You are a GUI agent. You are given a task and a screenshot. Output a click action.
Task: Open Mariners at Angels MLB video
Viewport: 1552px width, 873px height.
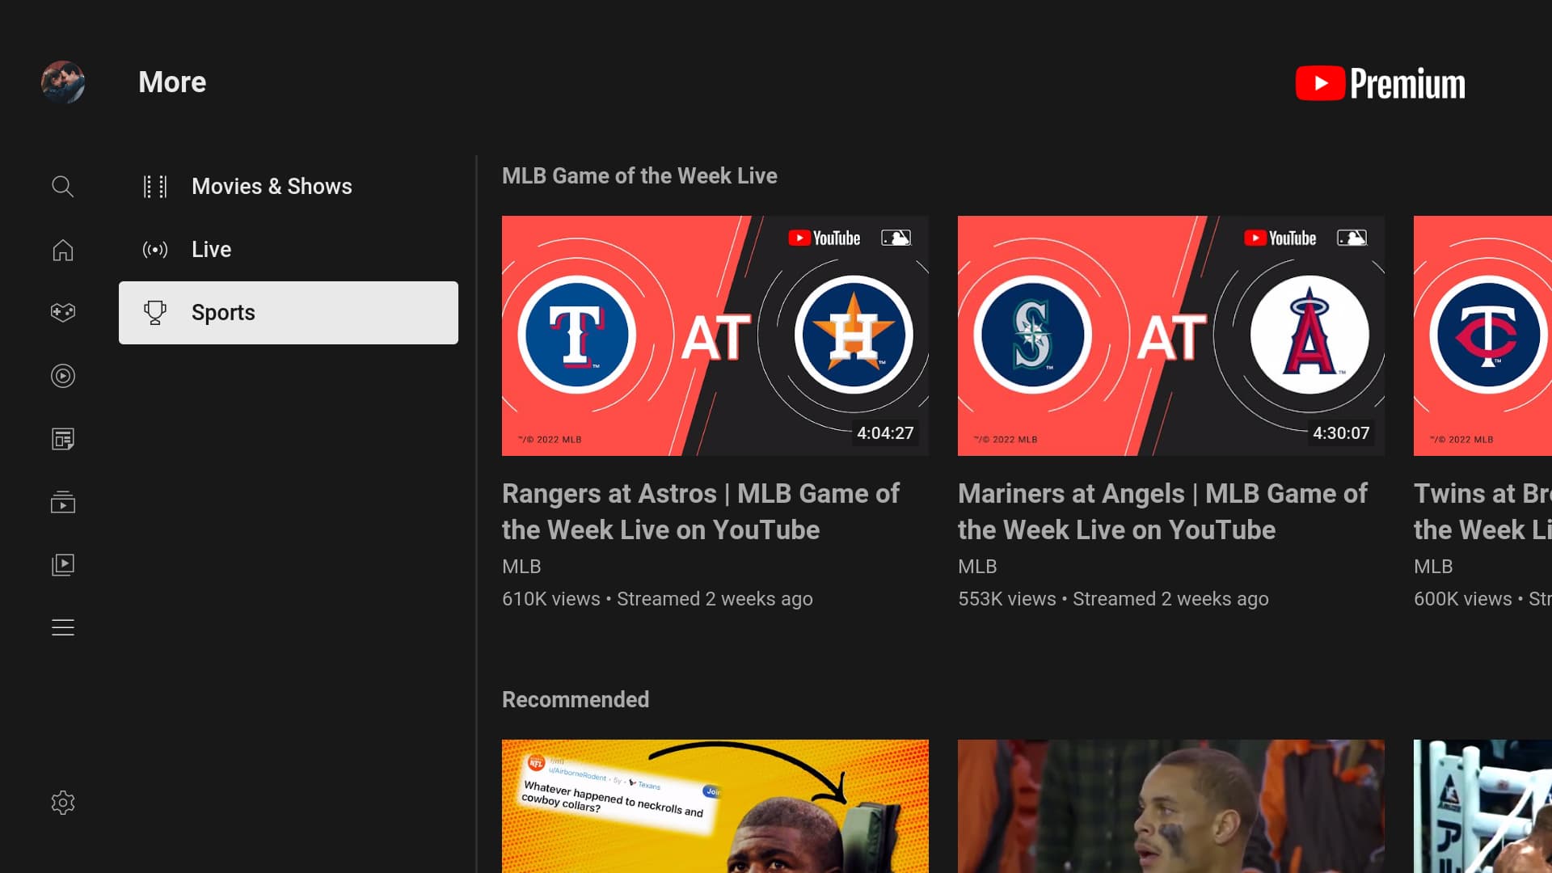point(1170,335)
